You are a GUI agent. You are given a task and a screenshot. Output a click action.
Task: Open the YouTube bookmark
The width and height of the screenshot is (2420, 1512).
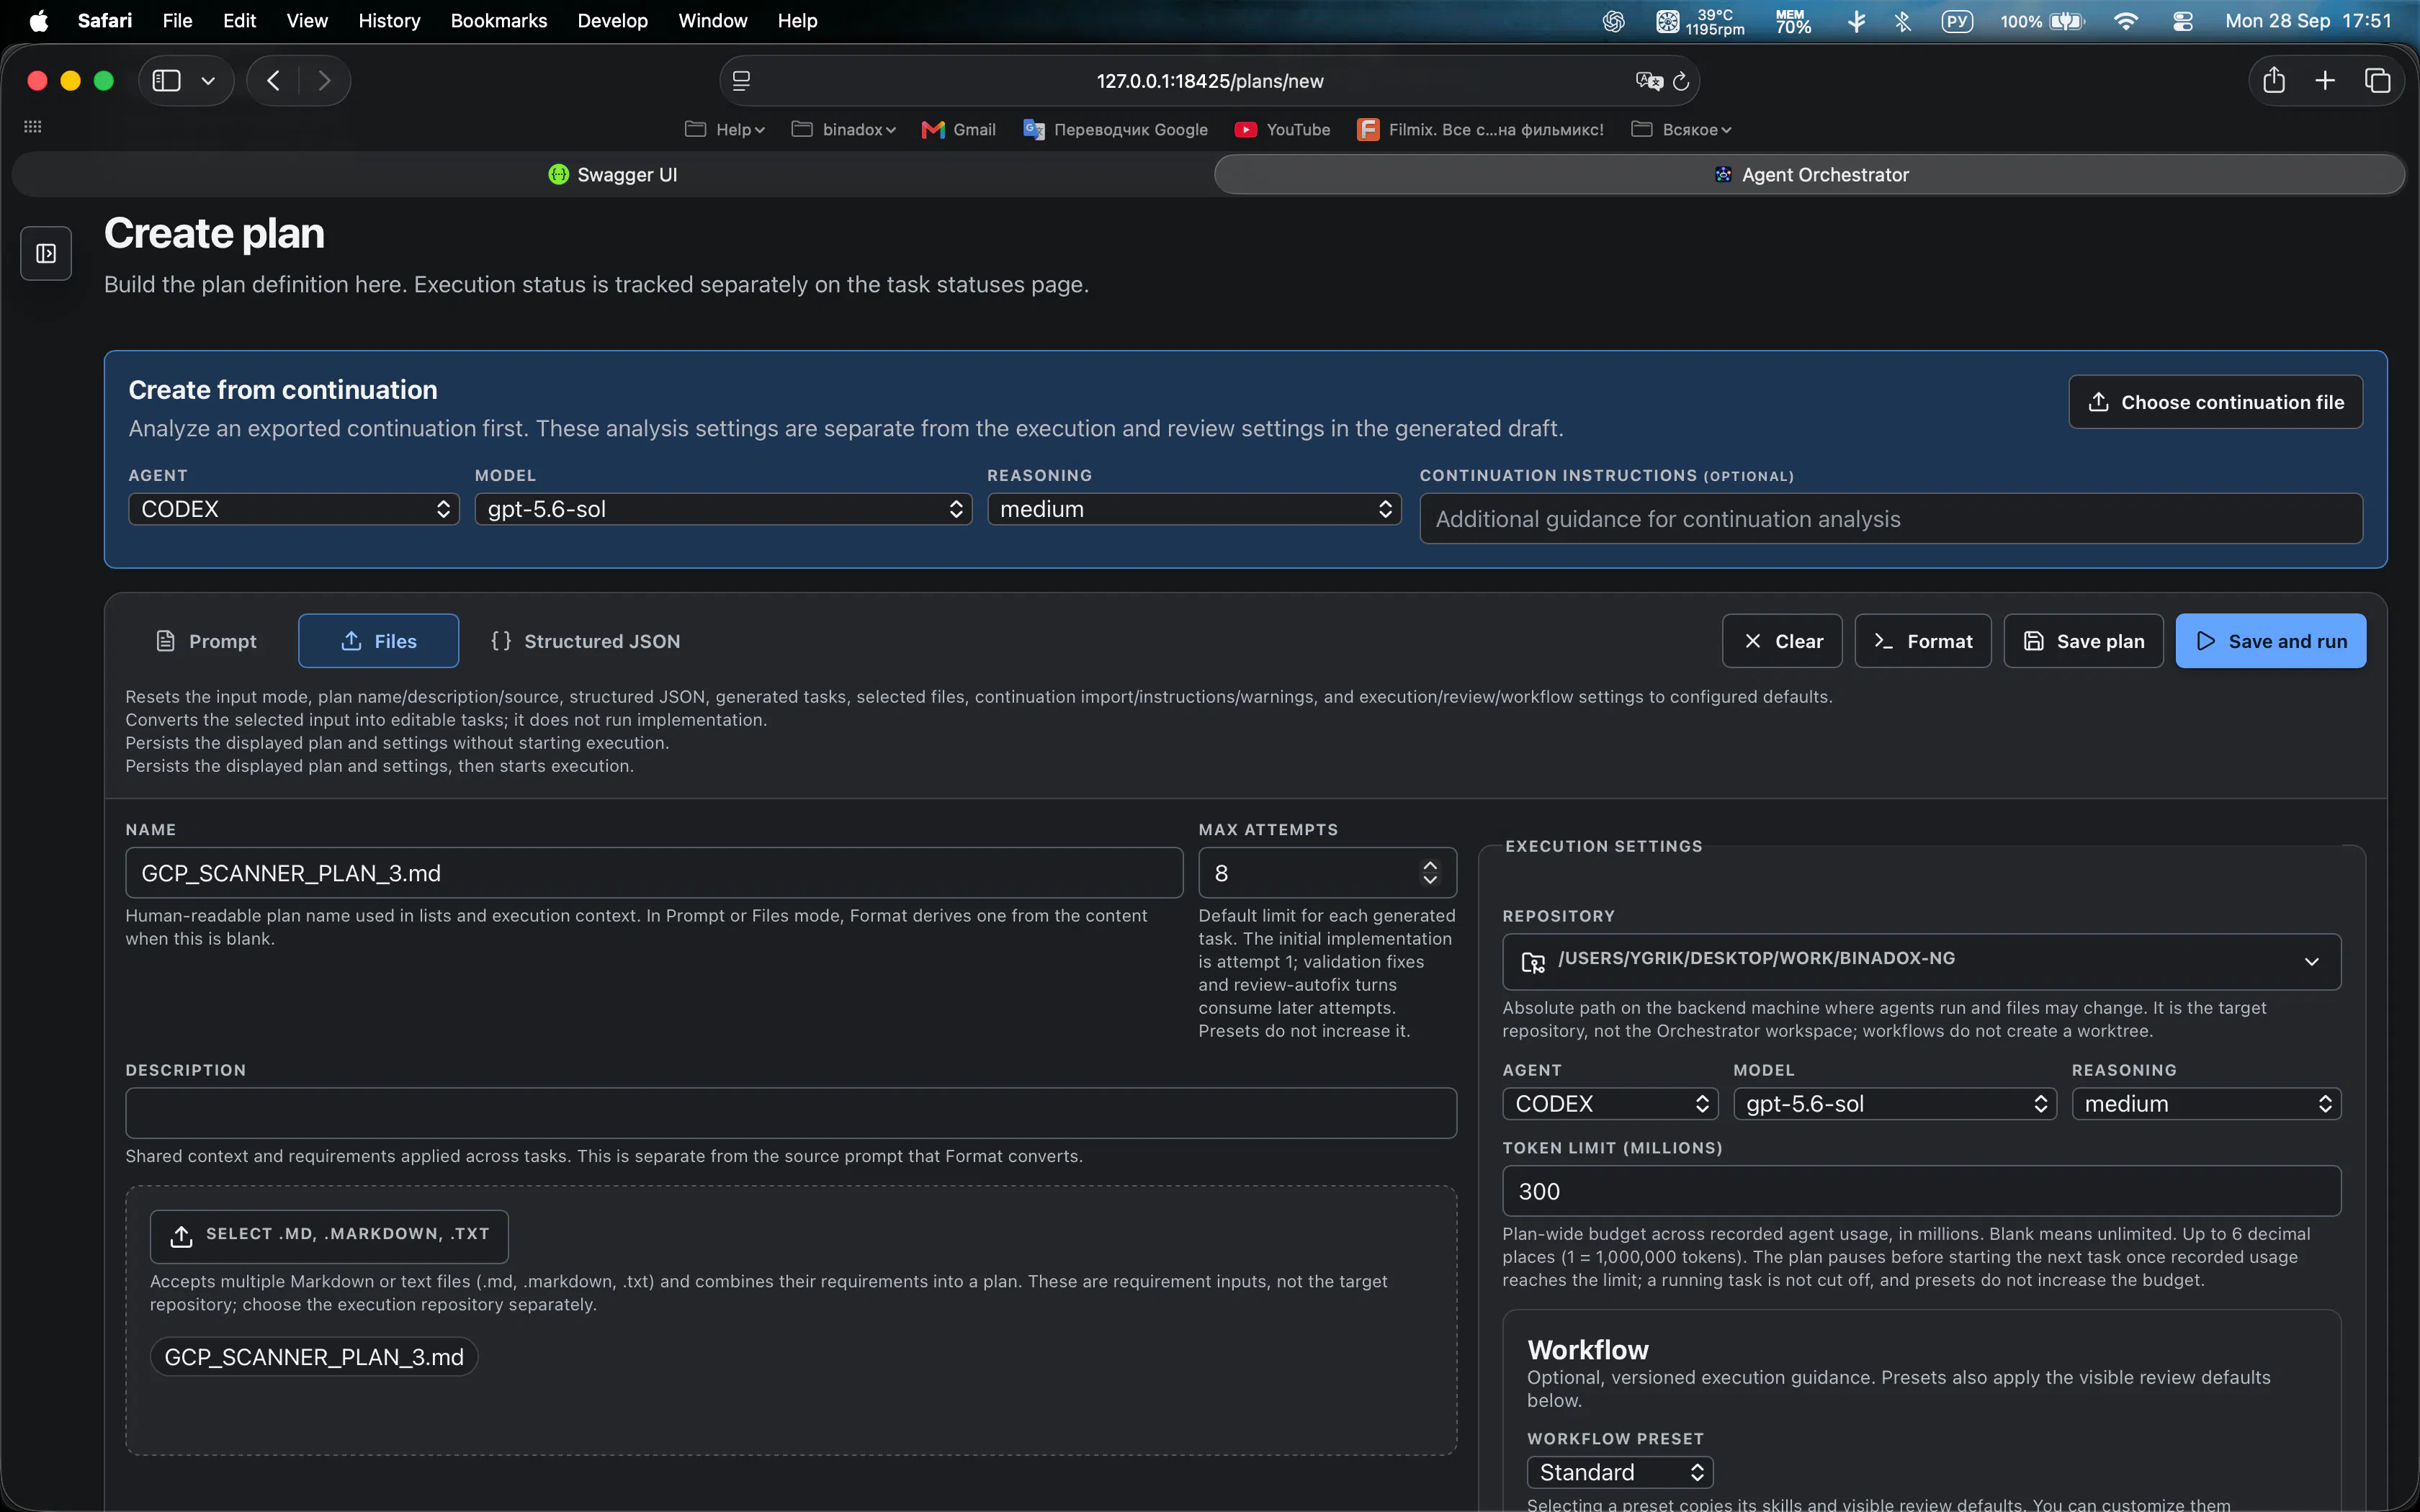click(1282, 130)
